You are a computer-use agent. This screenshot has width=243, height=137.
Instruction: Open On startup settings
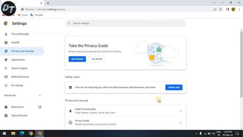(x=17, y=85)
